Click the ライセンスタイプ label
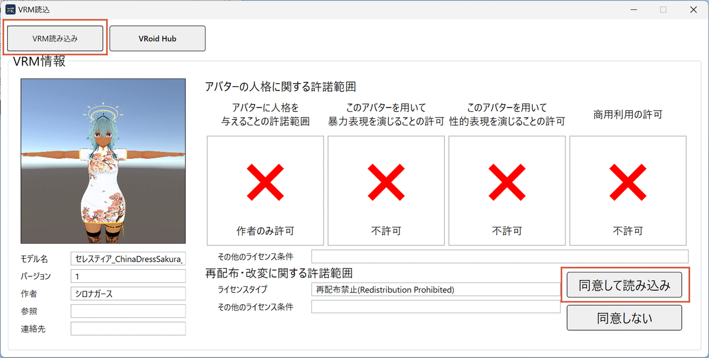The height and width of the screenshot is (358, 709). [243, 289]
